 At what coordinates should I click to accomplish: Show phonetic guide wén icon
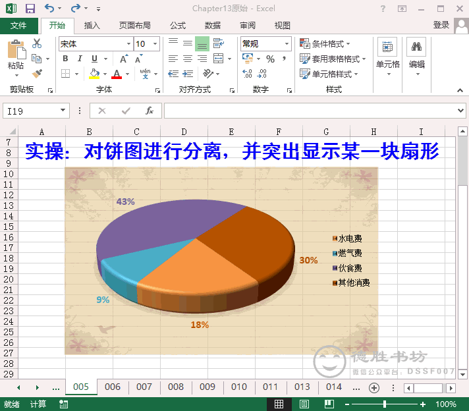tap(145, 74)
